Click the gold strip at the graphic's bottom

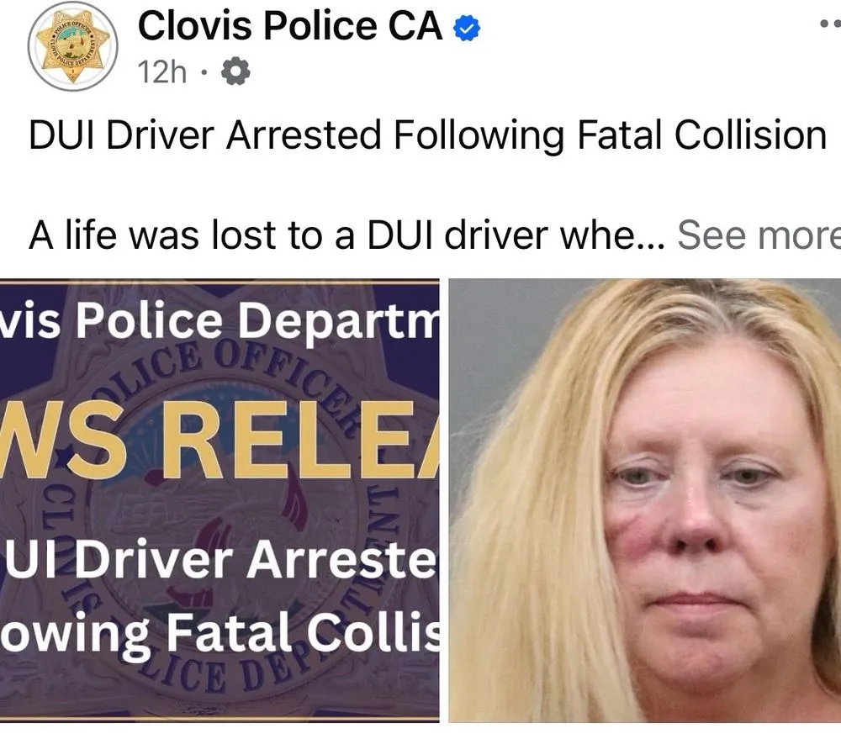click(220, 719)
